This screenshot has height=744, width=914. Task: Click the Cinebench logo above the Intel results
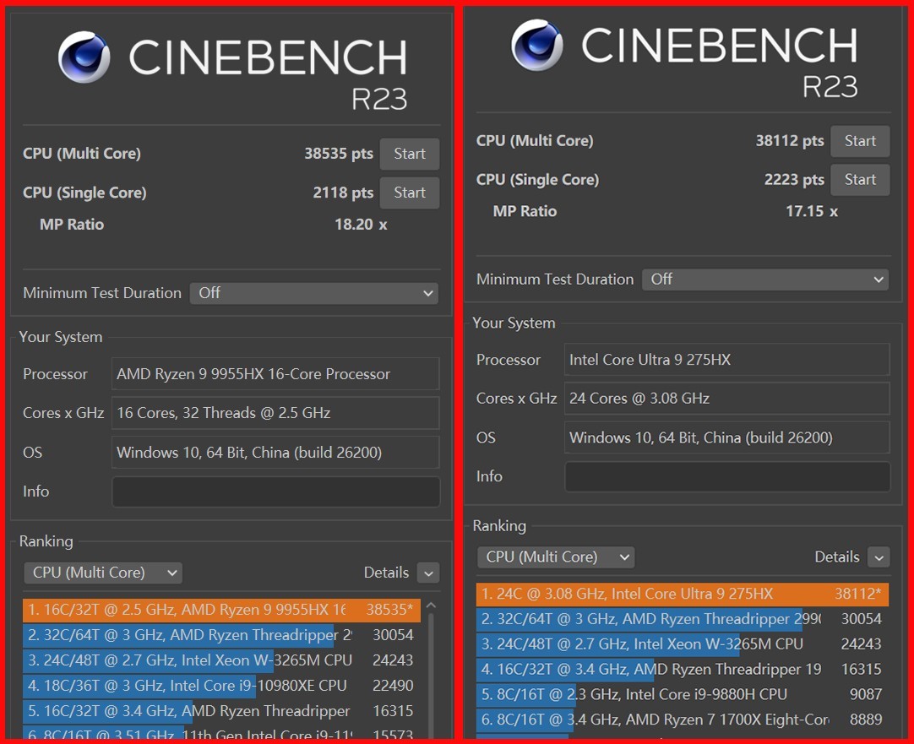coord(537,45)
